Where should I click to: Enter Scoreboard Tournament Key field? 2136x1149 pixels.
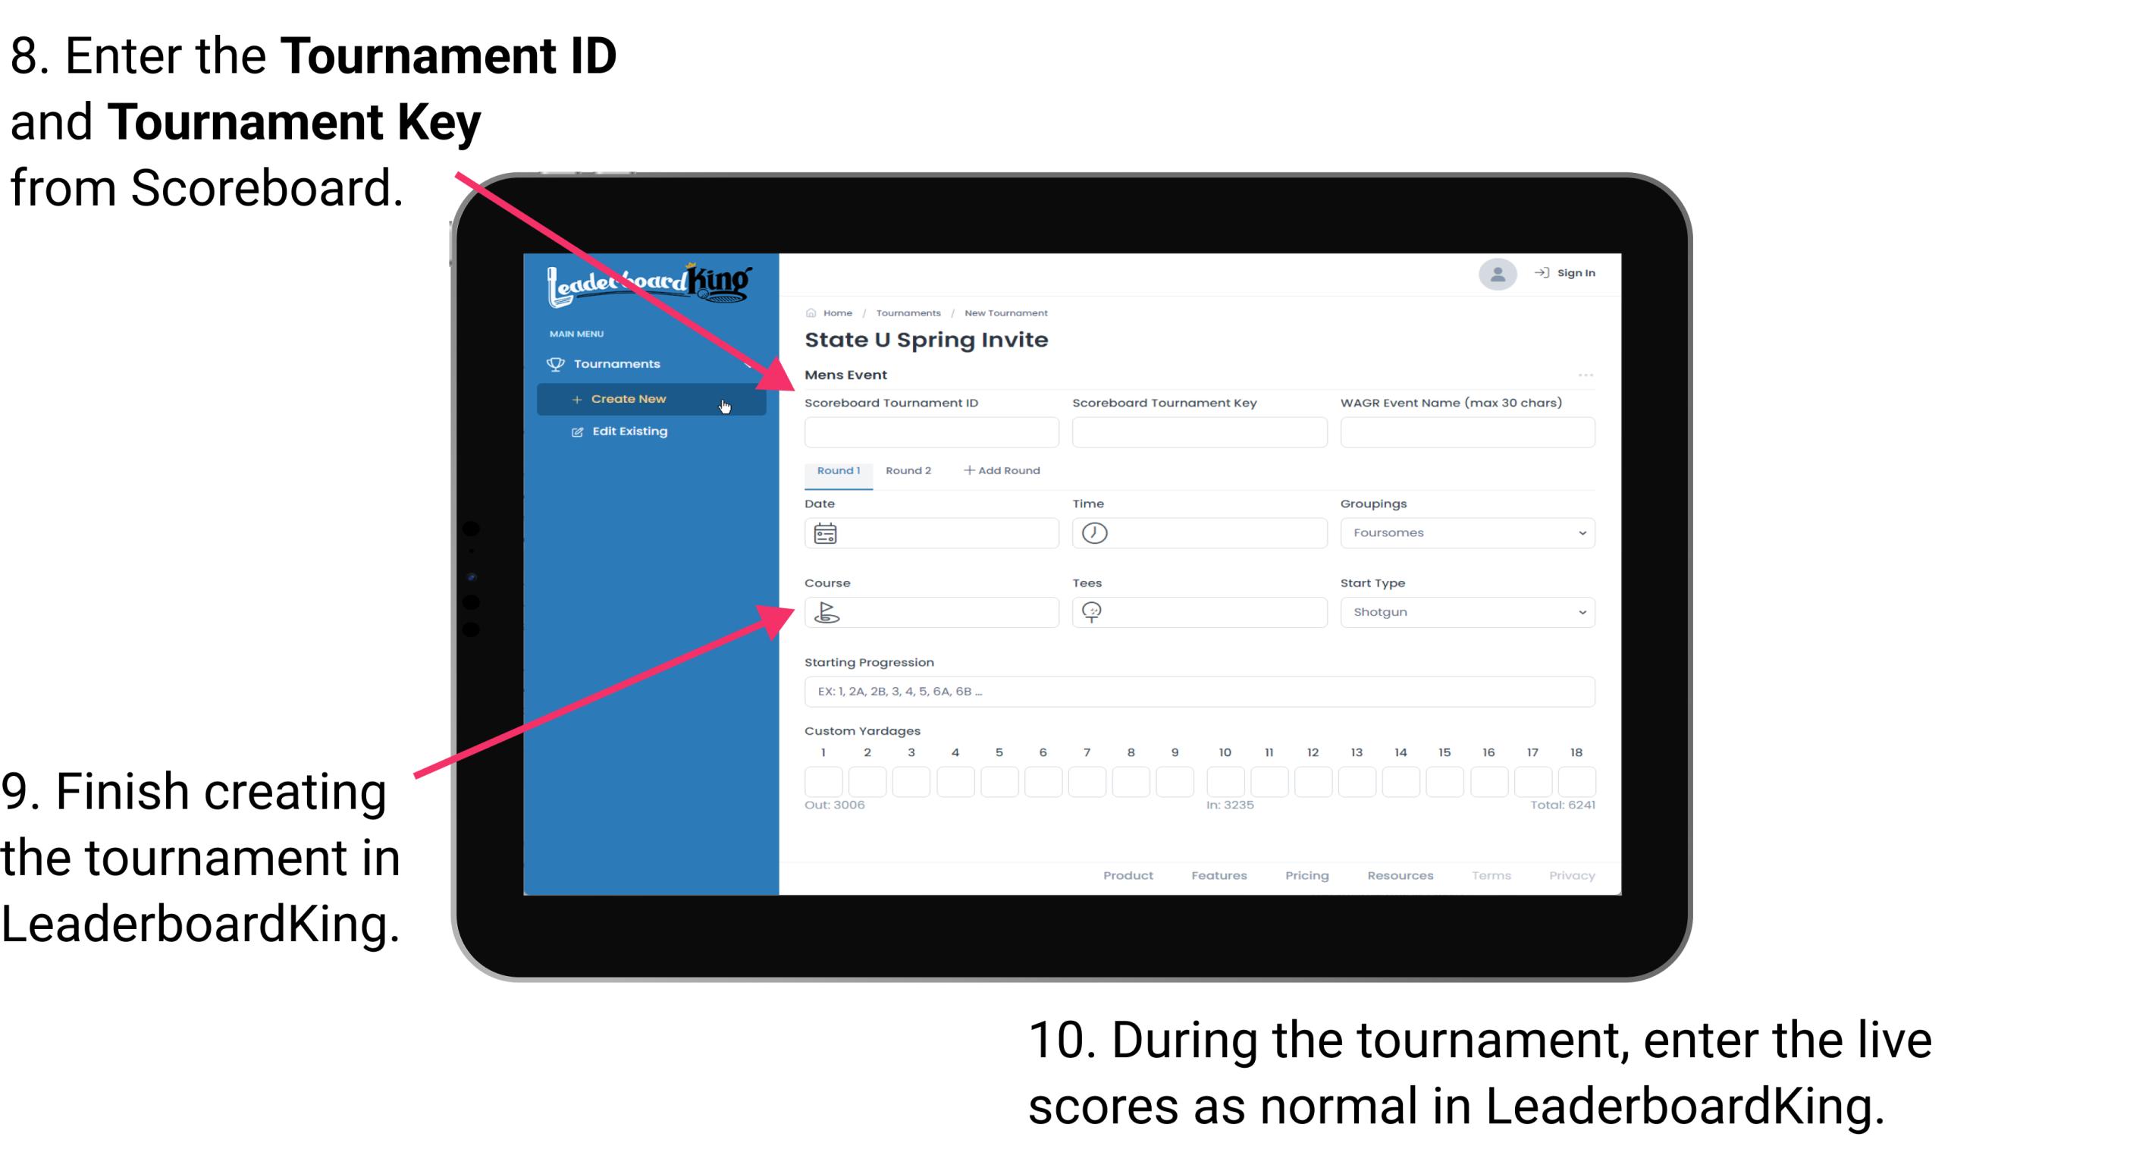(1200, 432)
